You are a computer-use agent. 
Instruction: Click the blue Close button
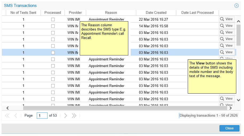pos(229,128)
